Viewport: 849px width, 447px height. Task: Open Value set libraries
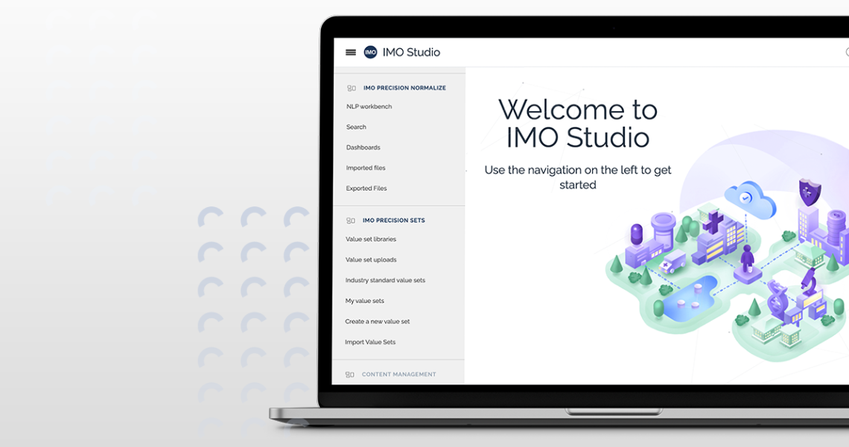tap(370, 239)
